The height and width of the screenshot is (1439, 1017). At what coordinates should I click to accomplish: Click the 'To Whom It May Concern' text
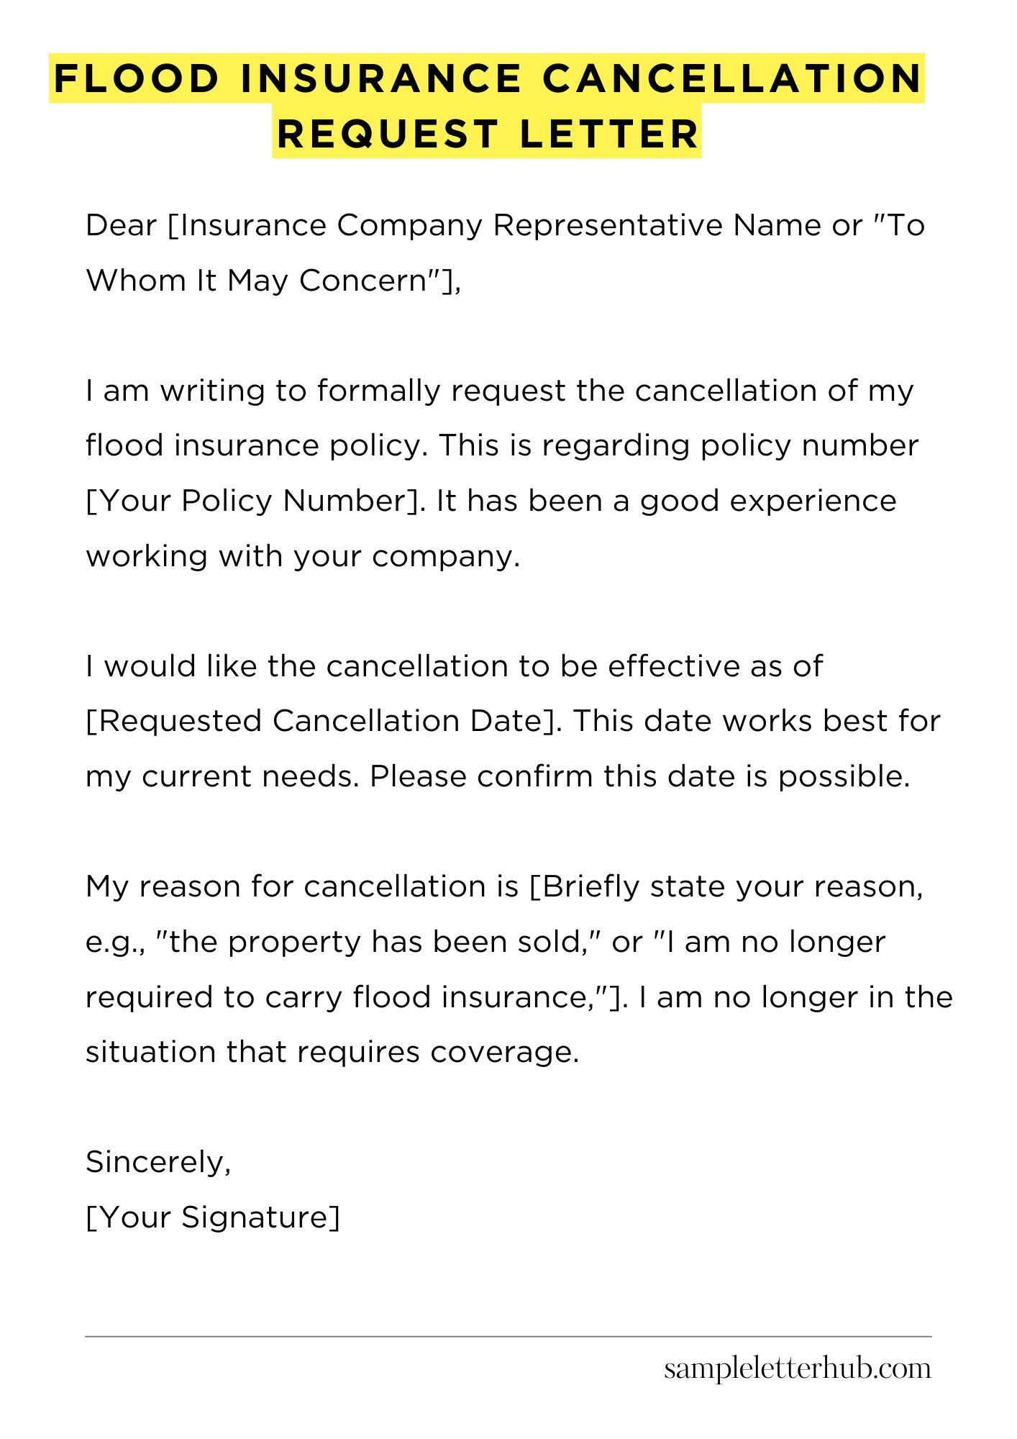coord(266,281)
